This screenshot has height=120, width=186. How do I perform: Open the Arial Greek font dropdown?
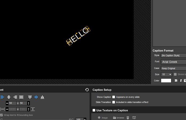tap(174, 62)
